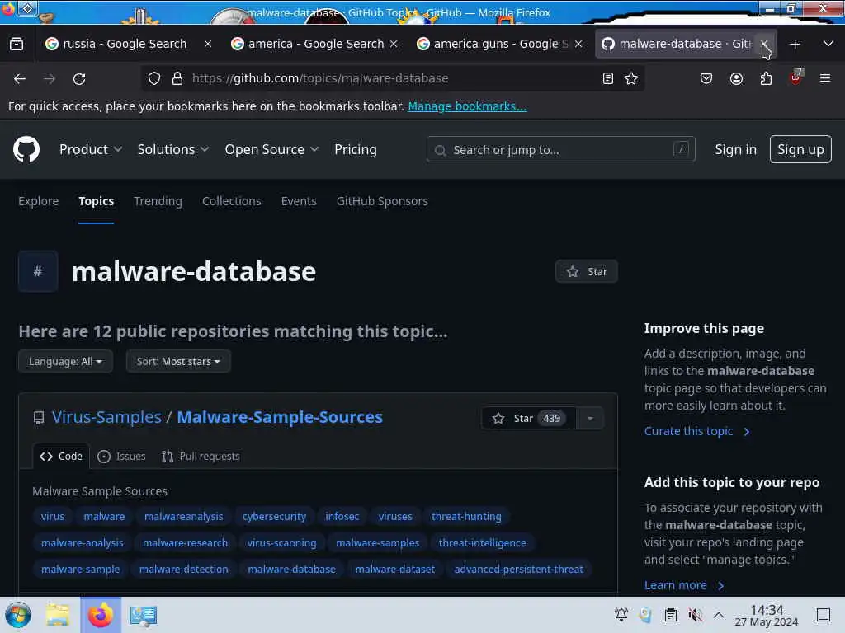Select the repo Code tab
The image size is (845, 633).
coord(61,457)
